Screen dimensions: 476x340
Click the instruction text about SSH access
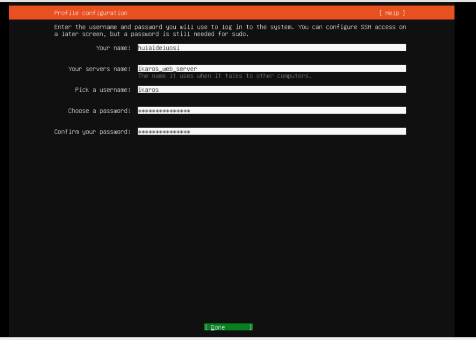click(x=230, y=31)
